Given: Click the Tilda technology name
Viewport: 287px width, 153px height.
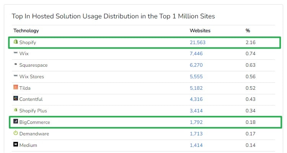Looking at the screenshot, I should [25, 88].
